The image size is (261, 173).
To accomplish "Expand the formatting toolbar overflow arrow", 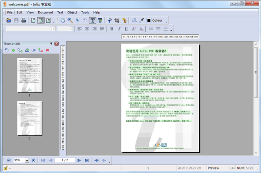I will (x=171, y=30).
